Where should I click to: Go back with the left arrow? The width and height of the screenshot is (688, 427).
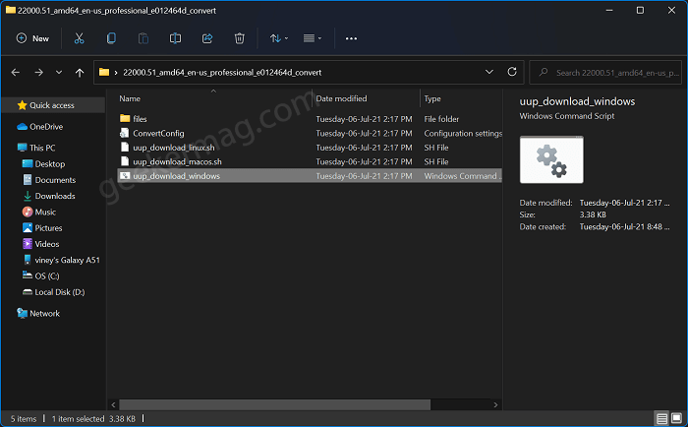point(16,73)
